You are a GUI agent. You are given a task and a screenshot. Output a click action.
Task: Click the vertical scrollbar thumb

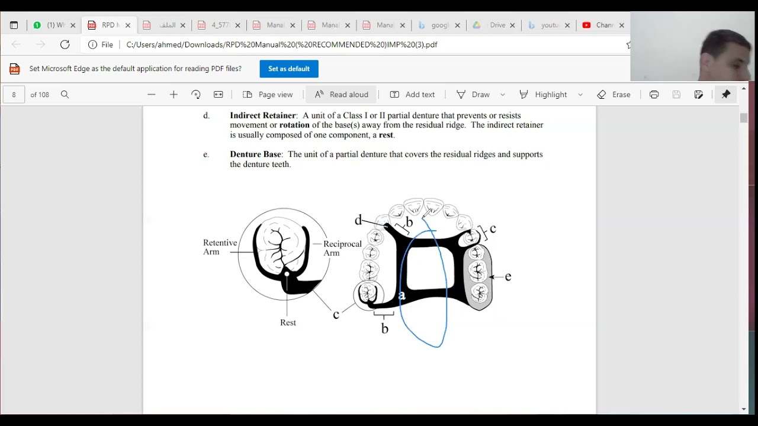744,117
